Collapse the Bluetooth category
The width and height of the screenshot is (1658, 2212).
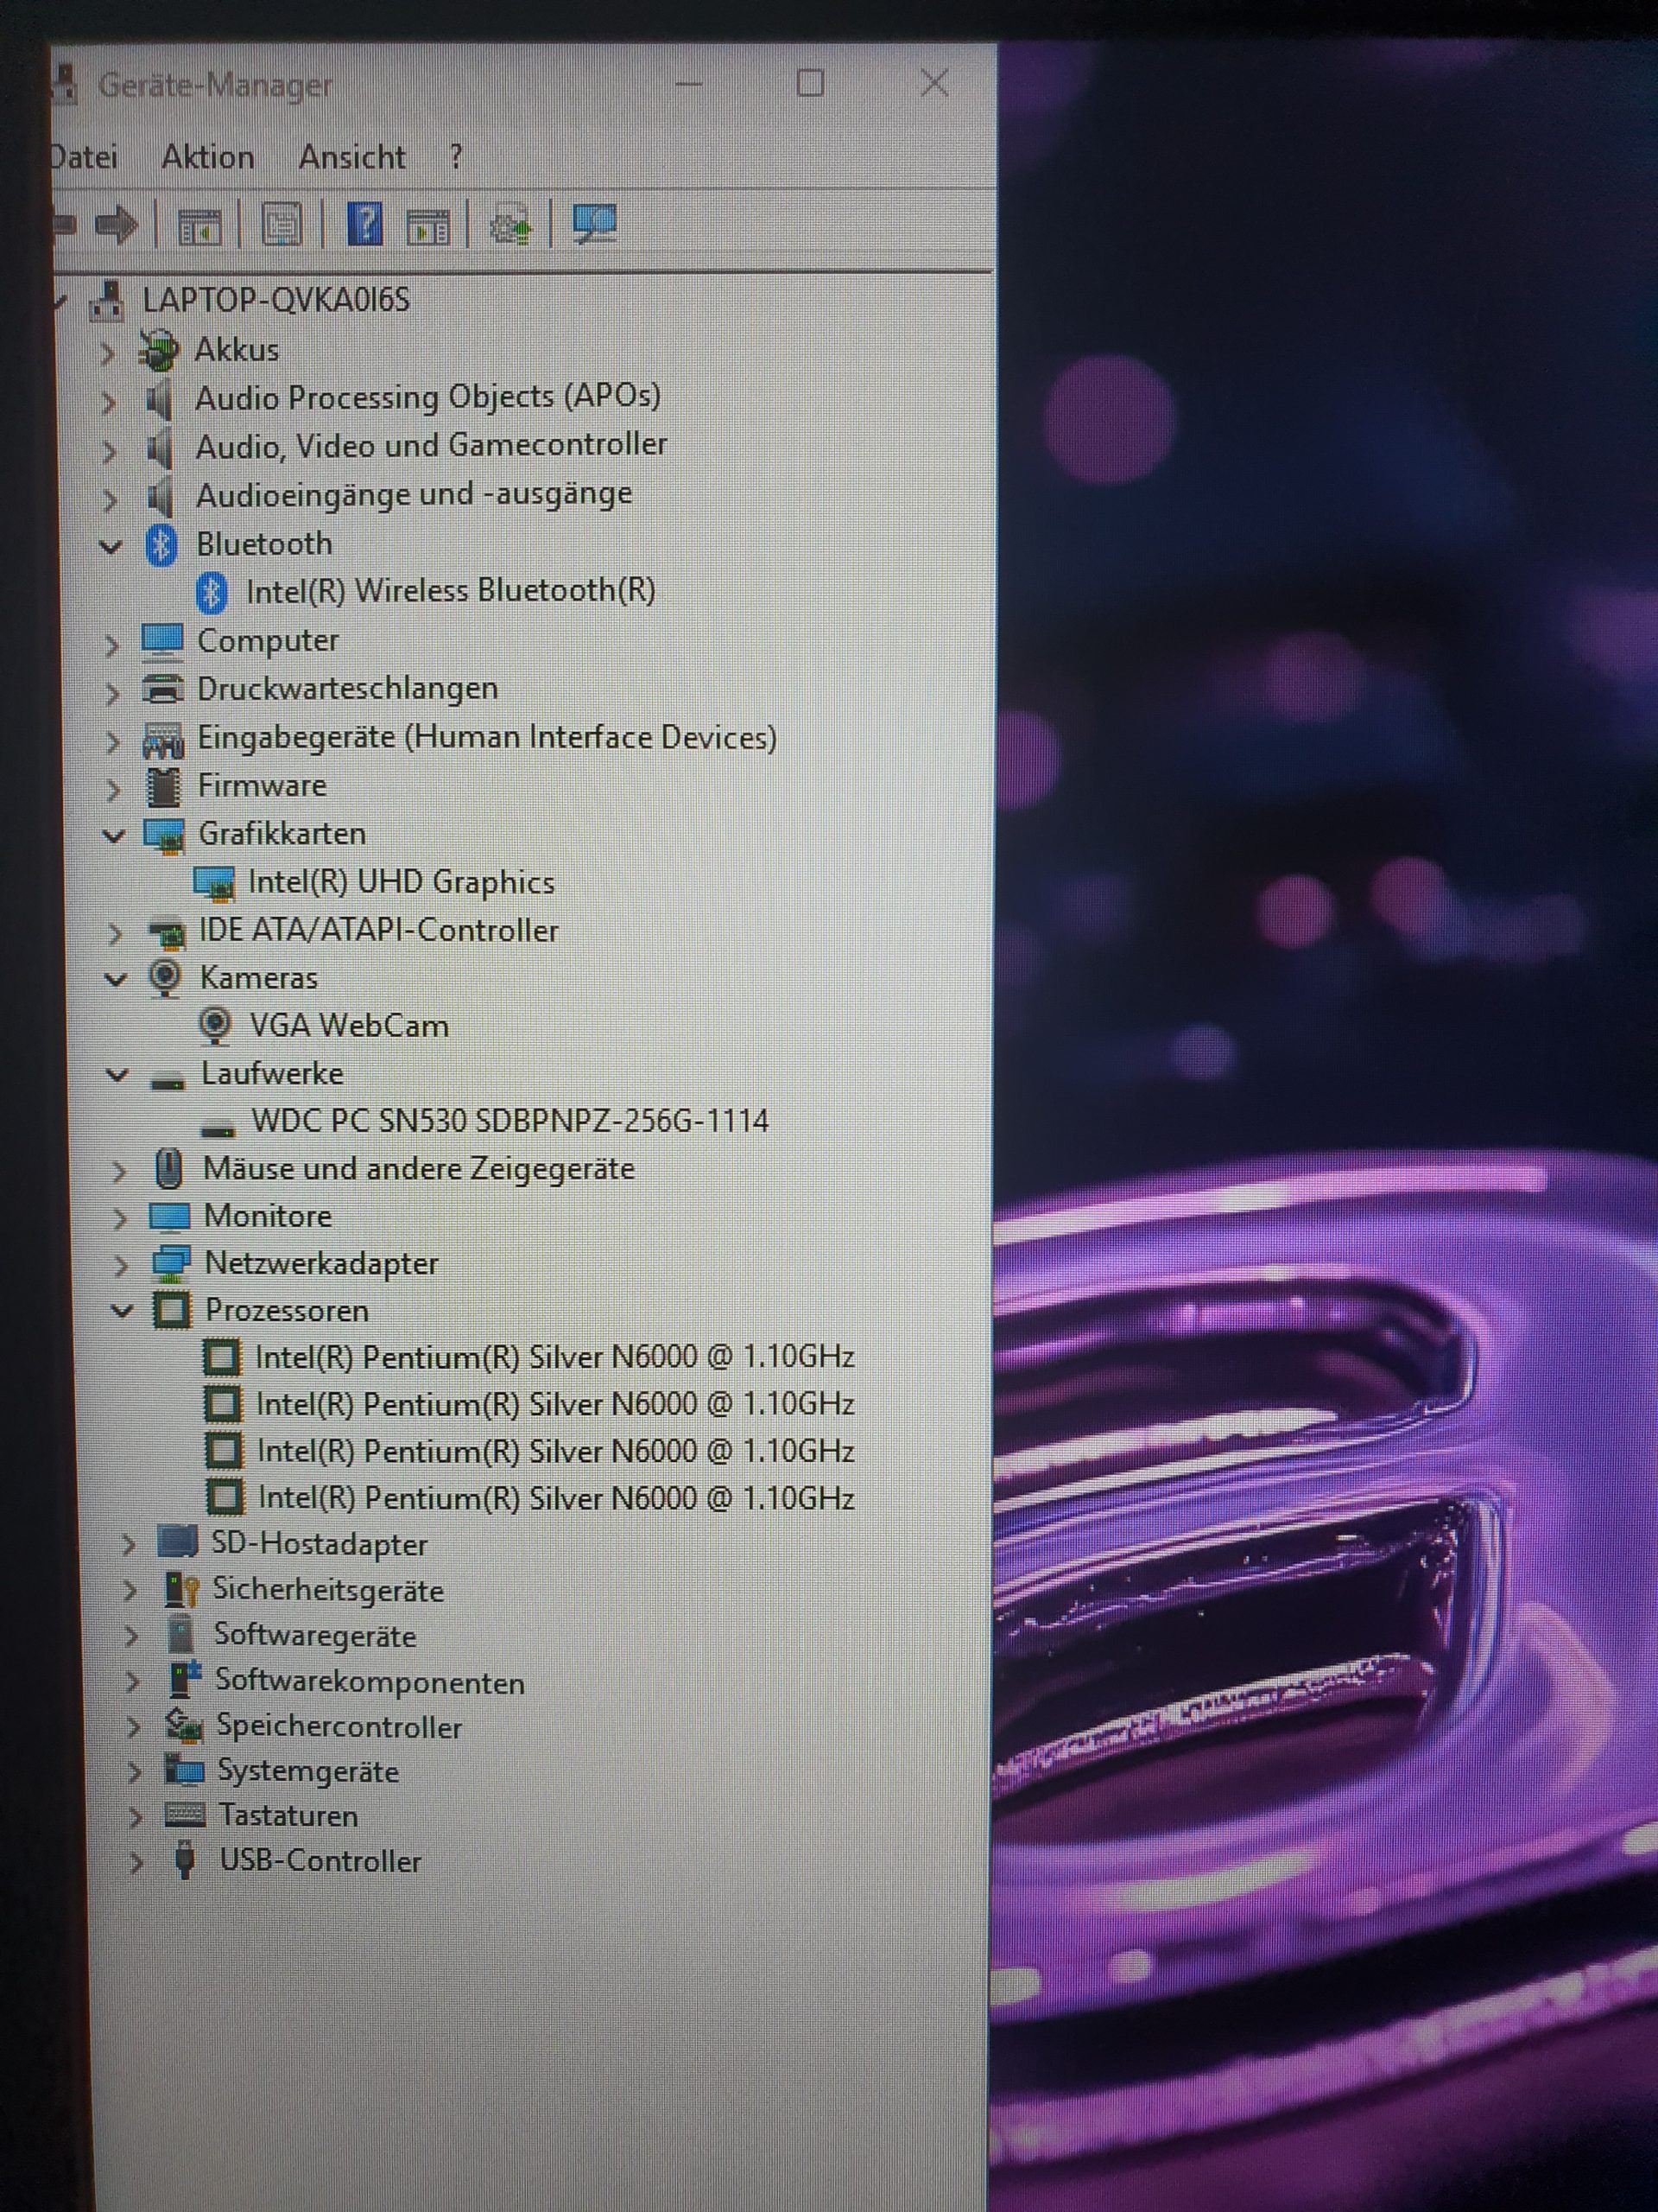pyautogui.click(x=111, y=546)
